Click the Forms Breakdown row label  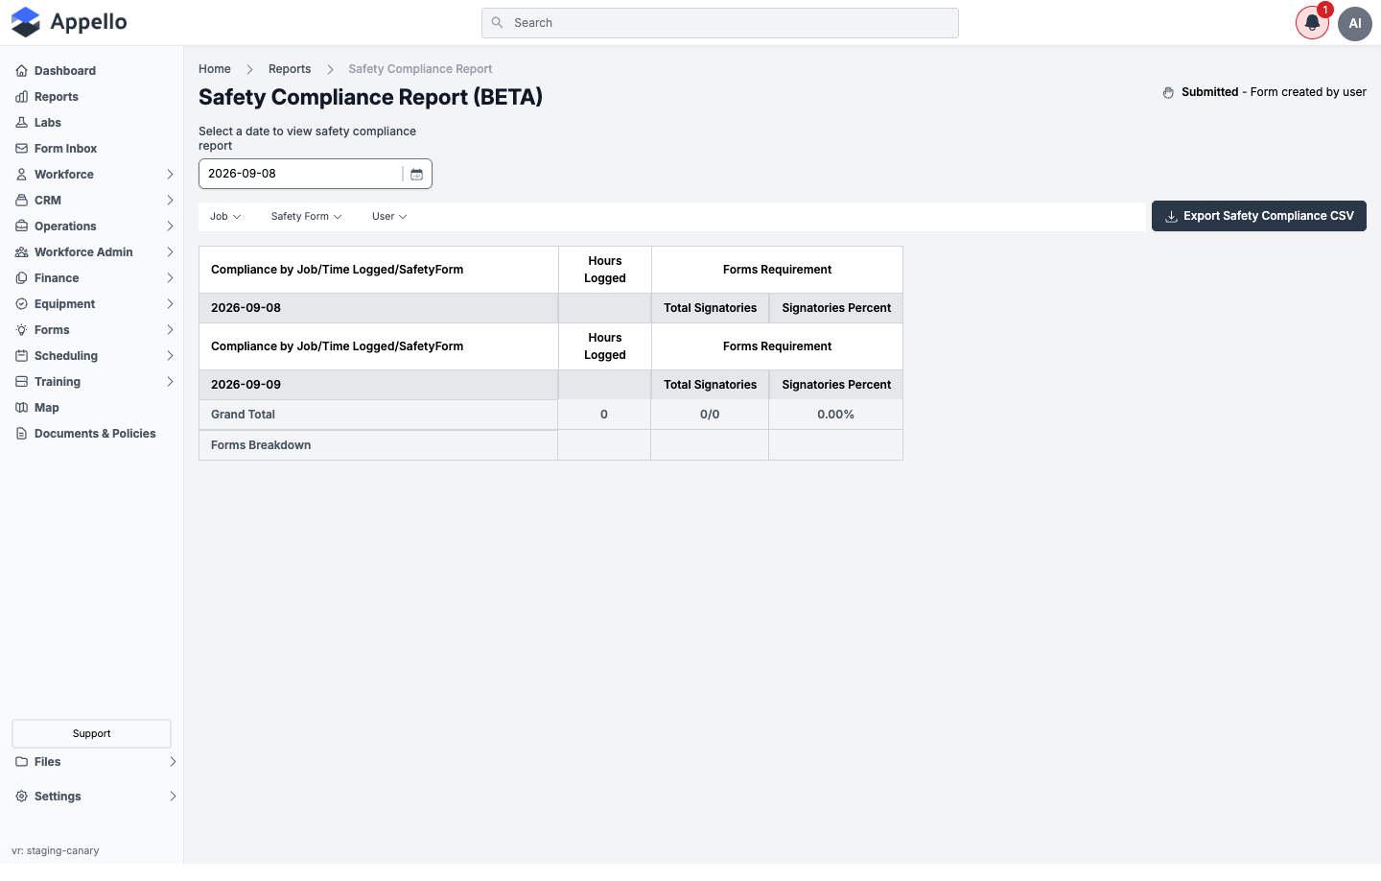(x=261, y=445)
